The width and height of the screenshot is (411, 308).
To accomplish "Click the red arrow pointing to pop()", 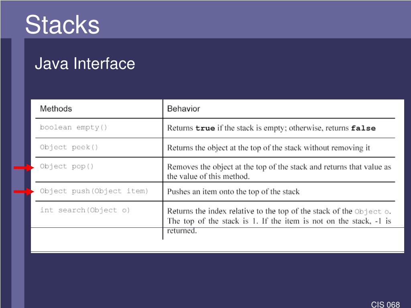I will coord(24,167).
